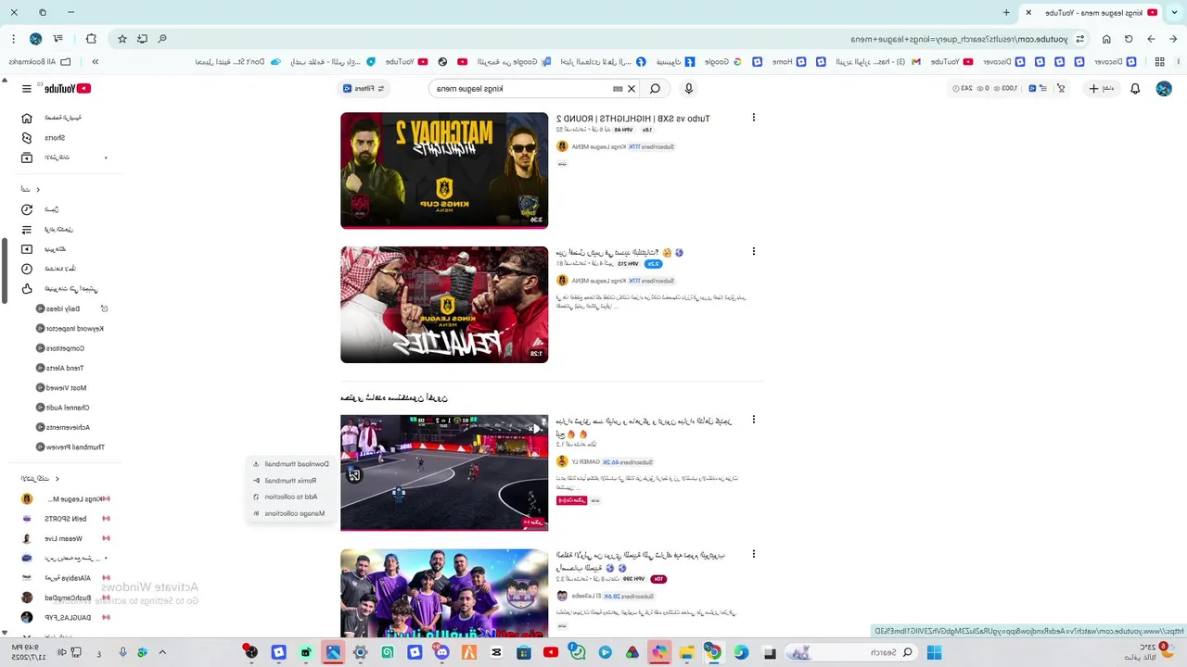Open Chrome extensions puzzle icon
Image resolution: width=1187 pixels, height=667 pixels.
[91, 39]
